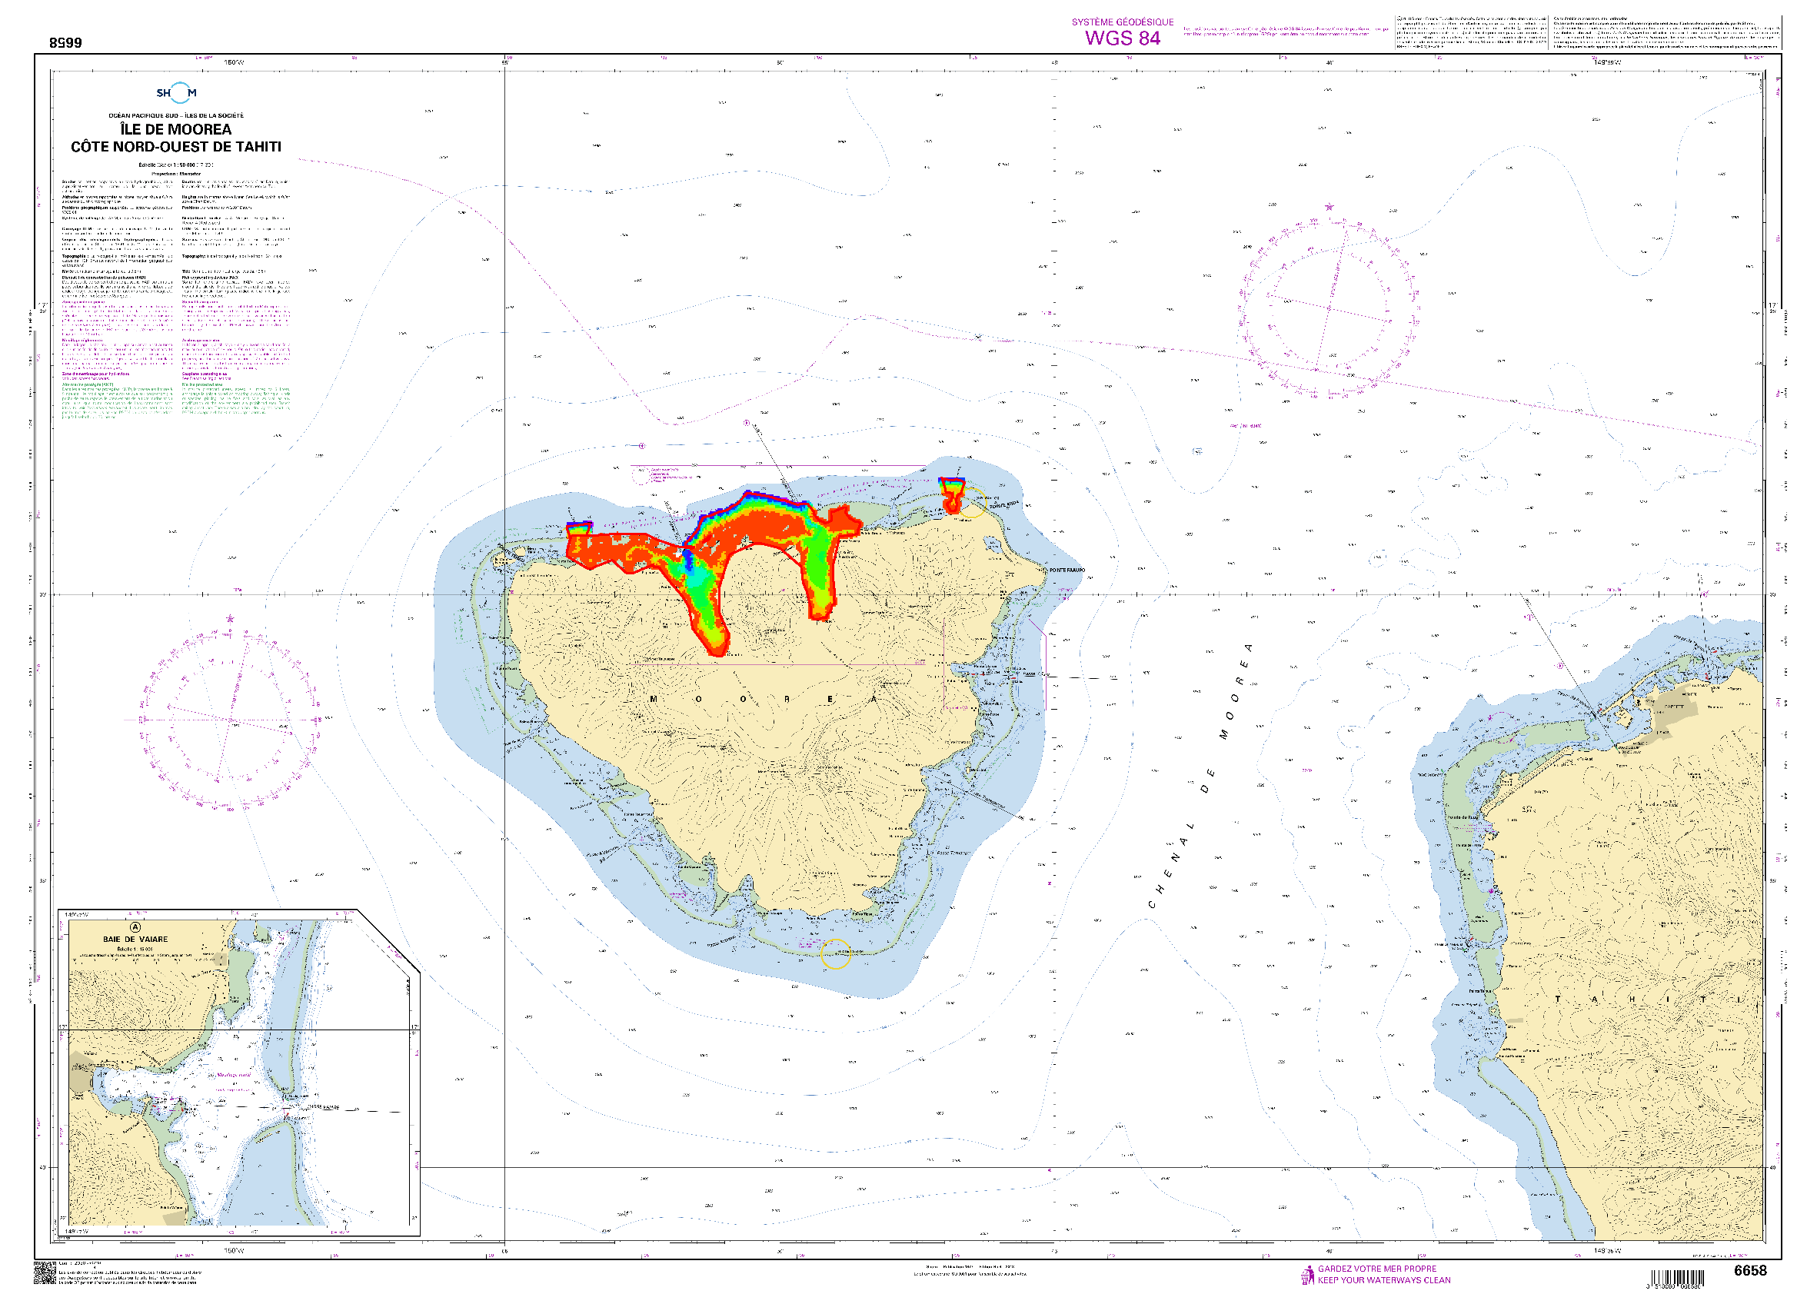The width and height of the screenshot is (1817, 1304).
Task: Click the CÔTE NORD-OUEST DE TAHITI subtitle
Action: (175, 147)
